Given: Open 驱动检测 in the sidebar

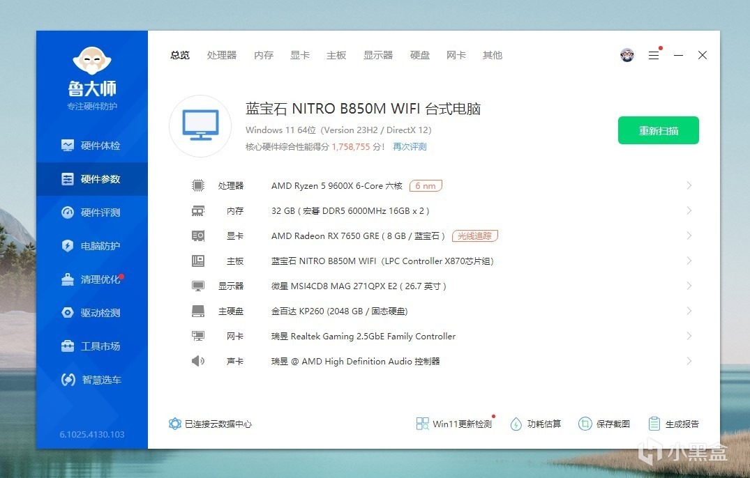Looking at the screenshot, I should tap(92, 312).
